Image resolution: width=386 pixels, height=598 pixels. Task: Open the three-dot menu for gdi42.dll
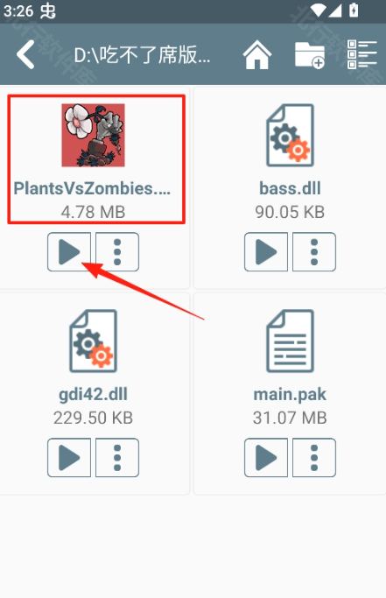point(117,457)
